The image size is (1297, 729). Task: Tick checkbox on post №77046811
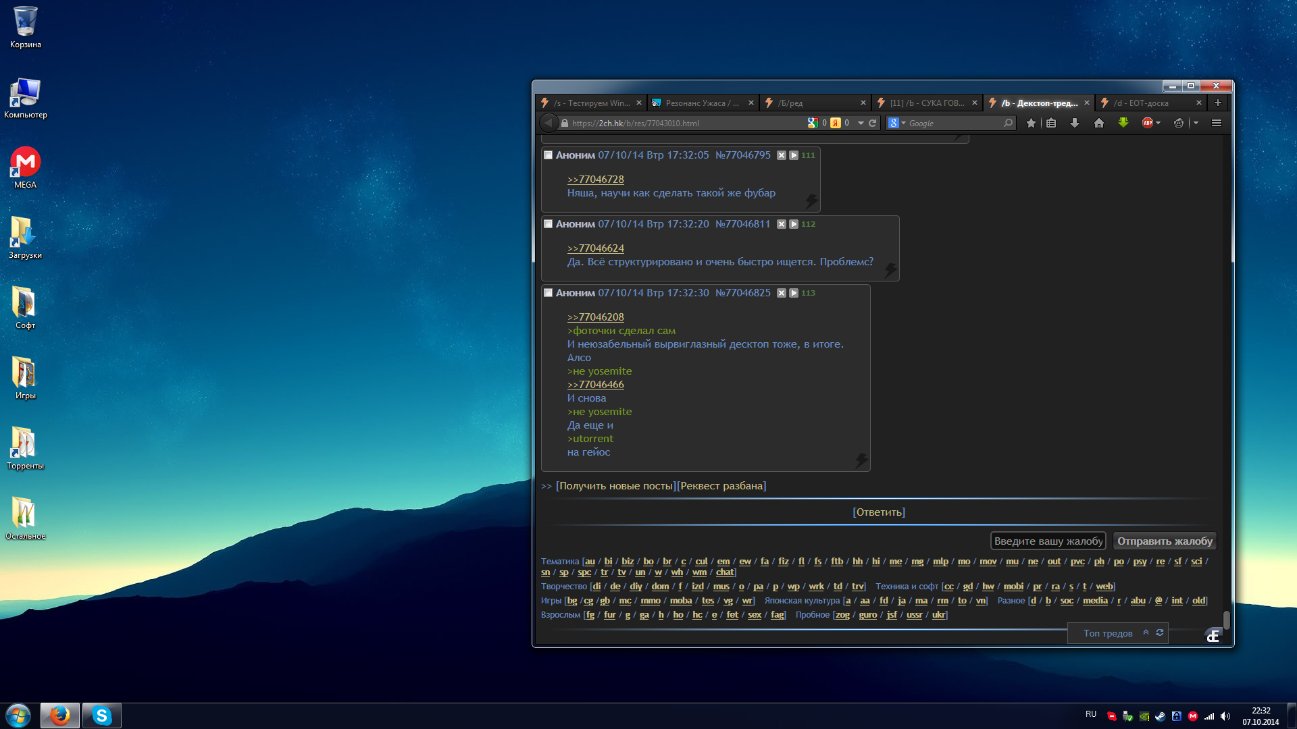click(x=549, y=224)
